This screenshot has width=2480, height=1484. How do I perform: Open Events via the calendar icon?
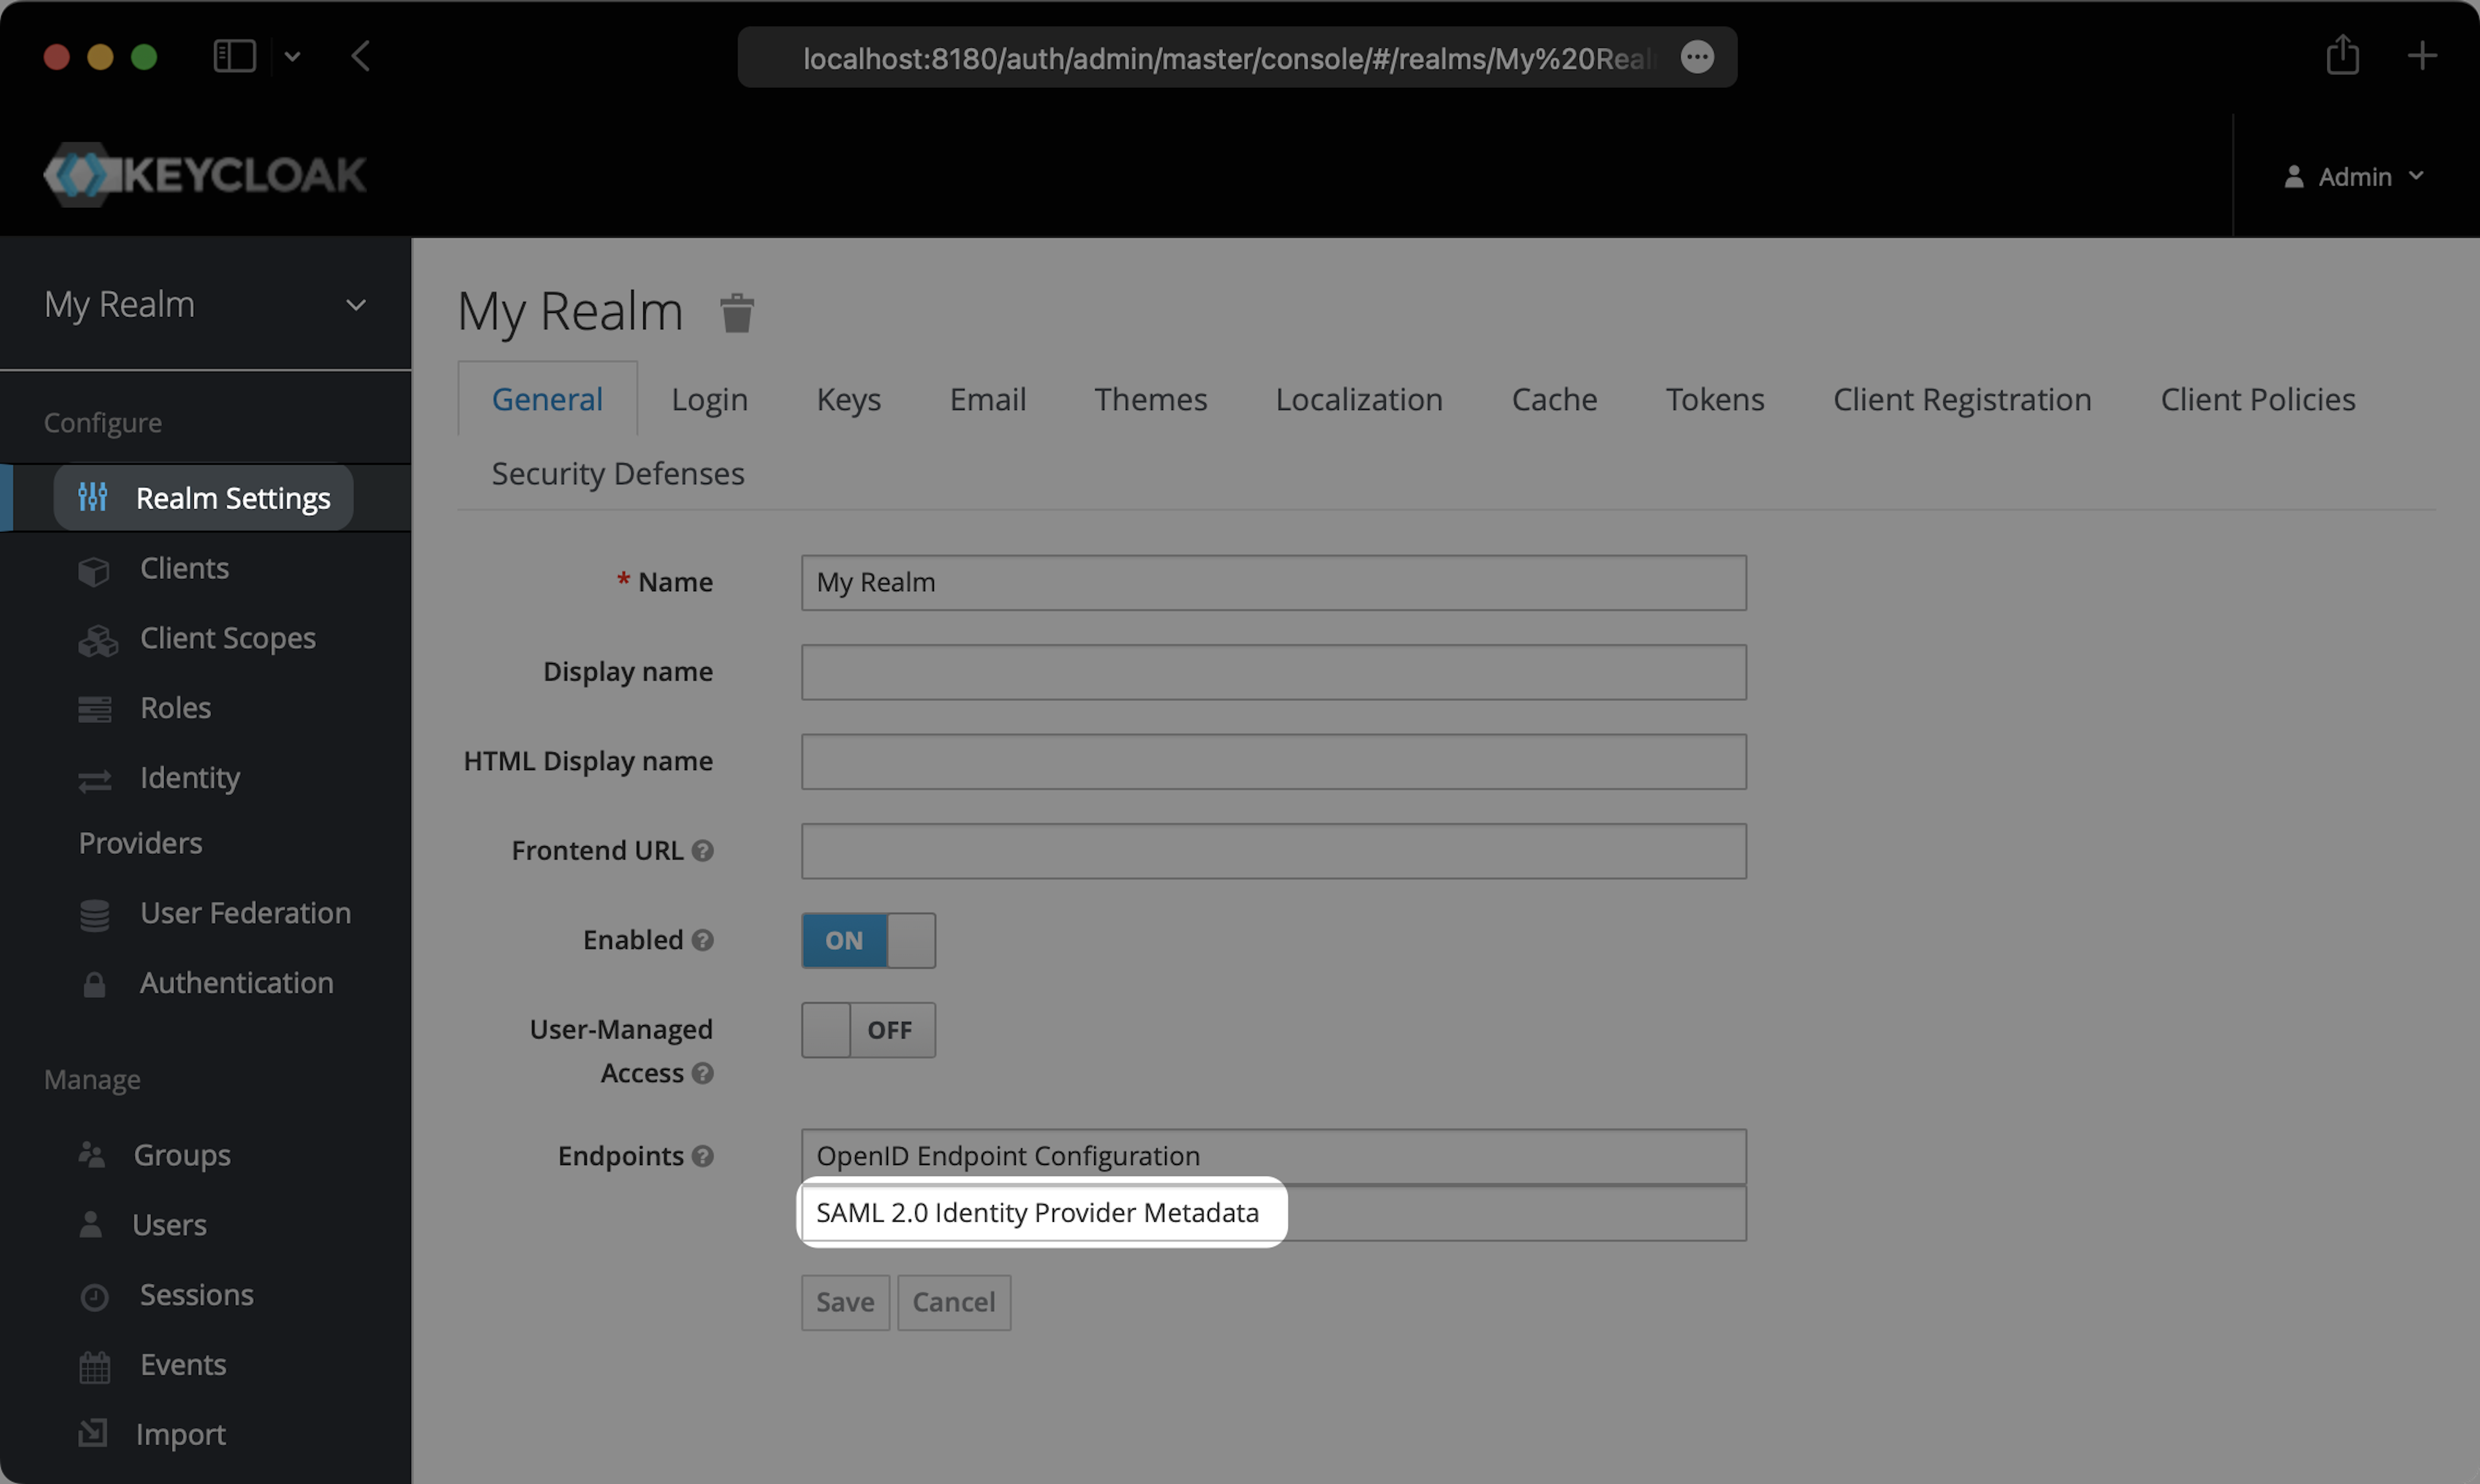[x=94, y=1366]
